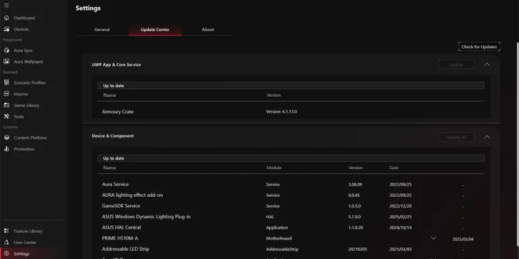
Task: Open Content Platform icon
Action: pos(6,137)
